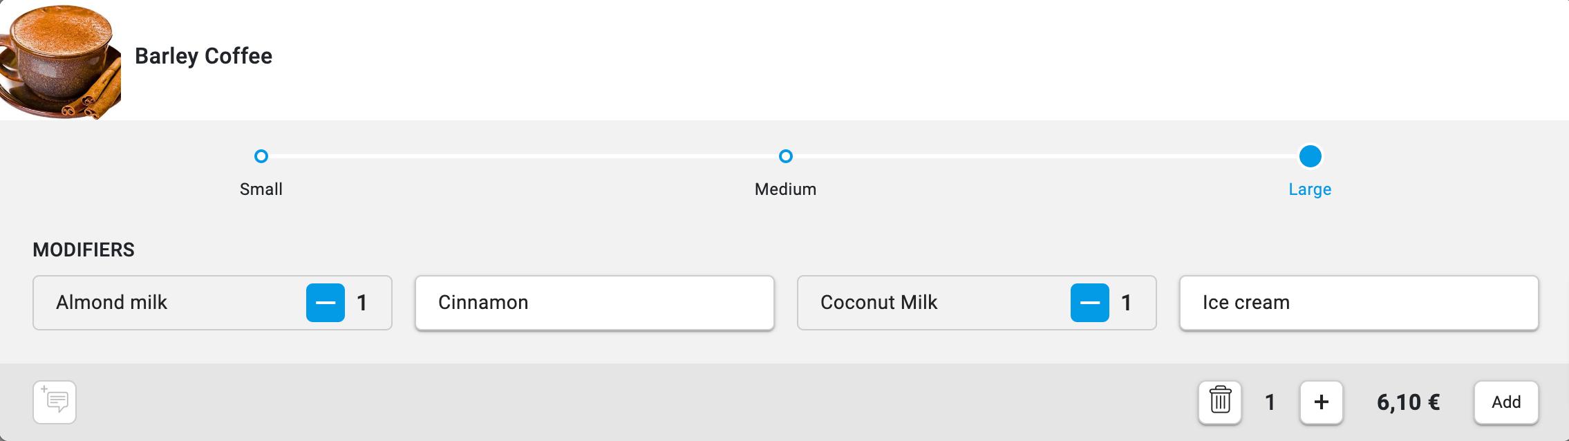The image size is (1569, 441).
Task: Add the Ice cream modifier
Action: (1358, 303)
